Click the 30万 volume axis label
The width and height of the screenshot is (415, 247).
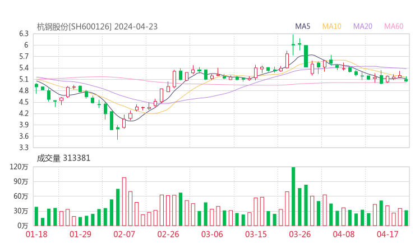tap(21, 211)
